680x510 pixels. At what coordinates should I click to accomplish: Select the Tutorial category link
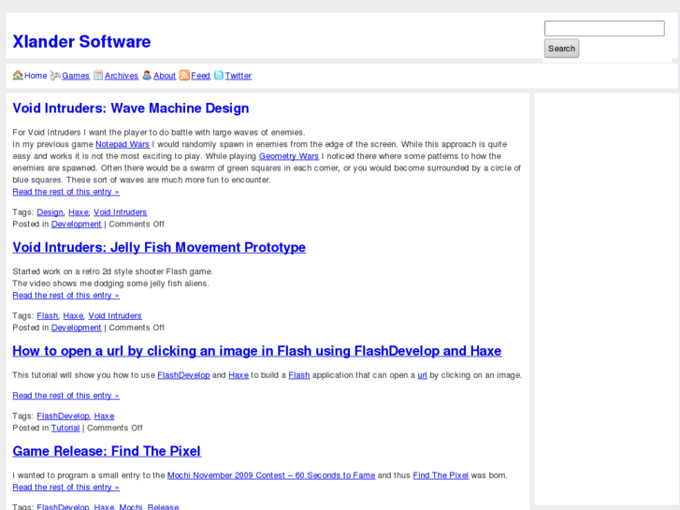click(65, 428)
